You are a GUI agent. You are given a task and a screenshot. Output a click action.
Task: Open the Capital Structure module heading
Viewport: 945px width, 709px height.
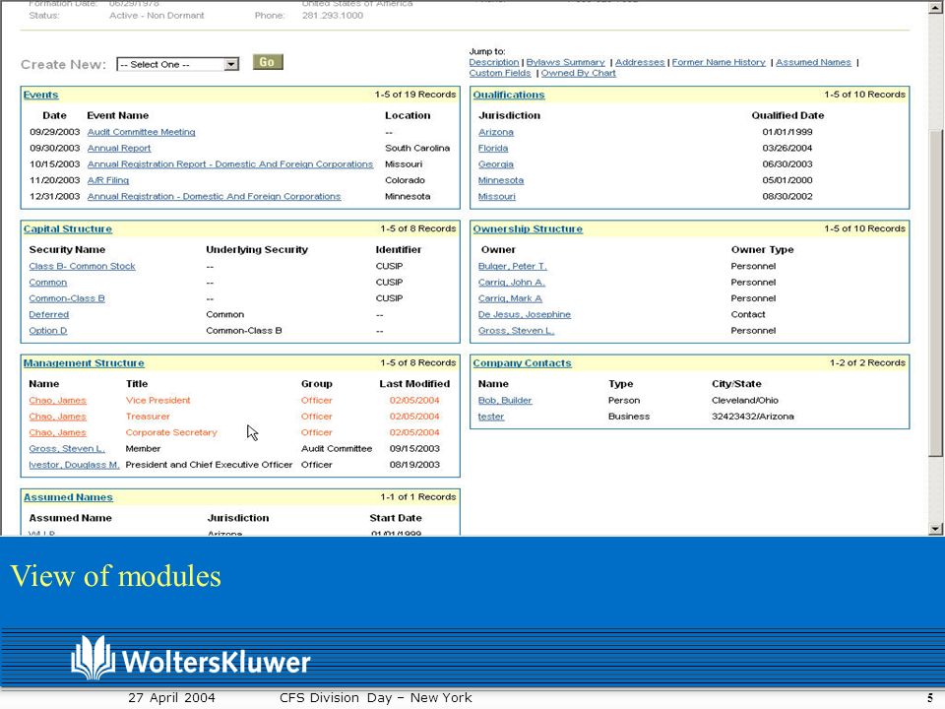coord(68,229)
